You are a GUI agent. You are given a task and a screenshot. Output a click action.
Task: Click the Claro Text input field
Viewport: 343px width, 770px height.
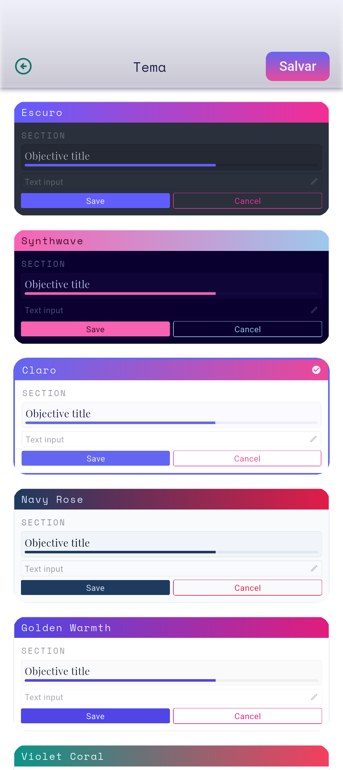[x=171, y=439]
